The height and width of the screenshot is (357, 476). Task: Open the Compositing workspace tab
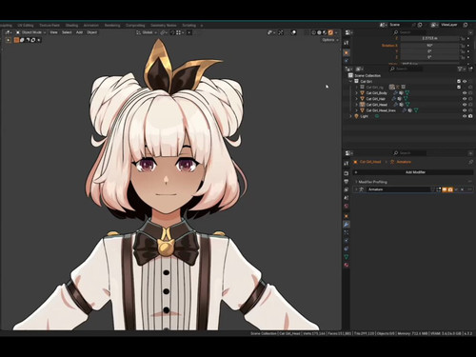point(135,26)
